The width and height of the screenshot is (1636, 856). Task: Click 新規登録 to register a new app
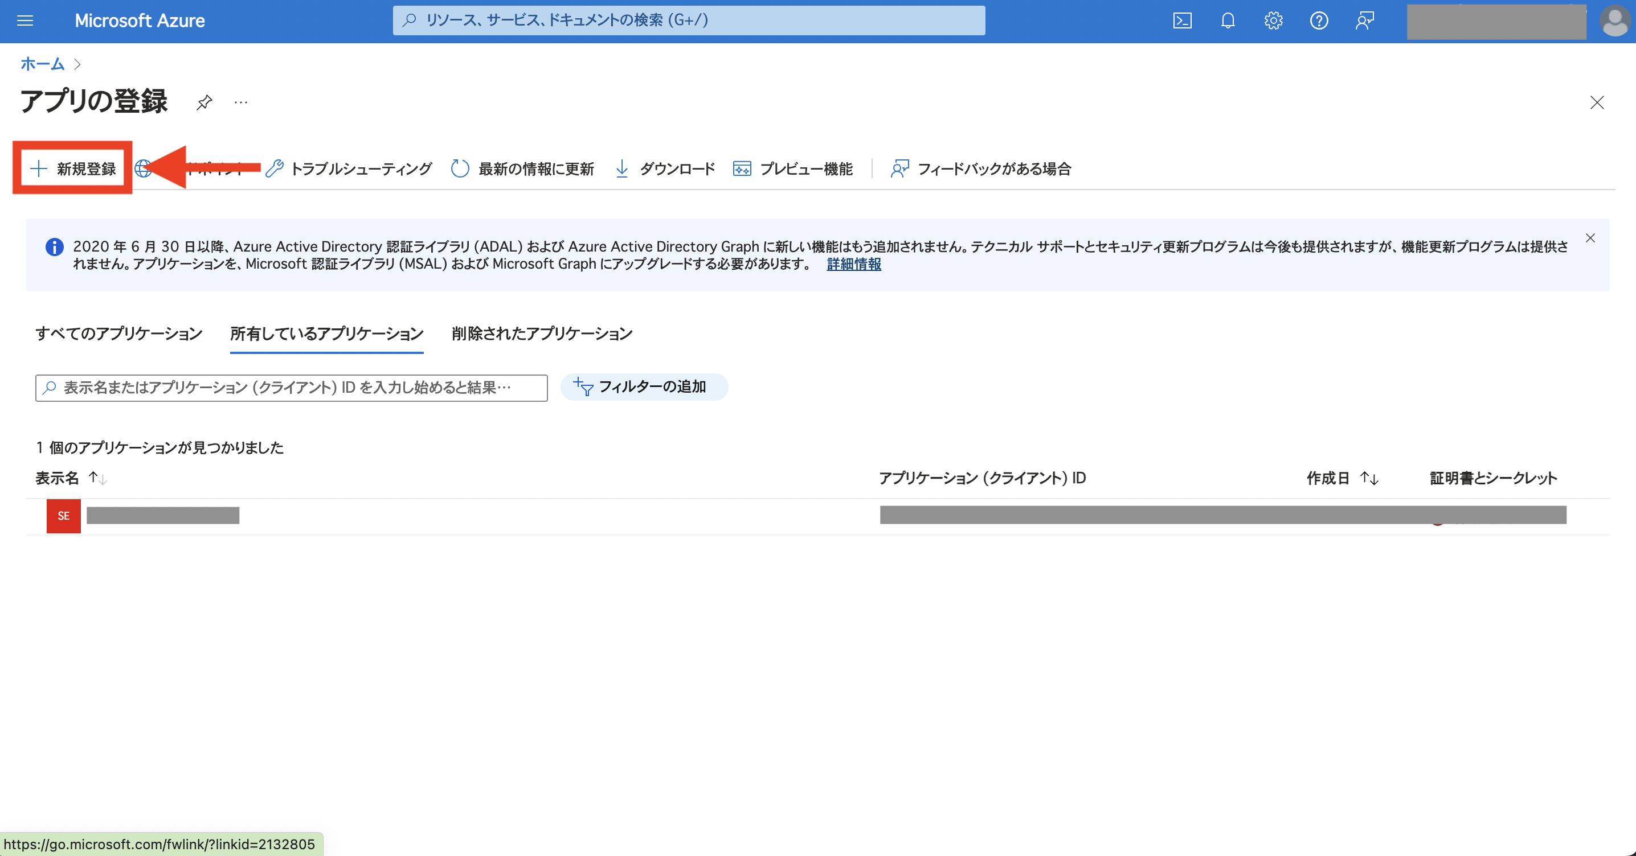(73, 169)
